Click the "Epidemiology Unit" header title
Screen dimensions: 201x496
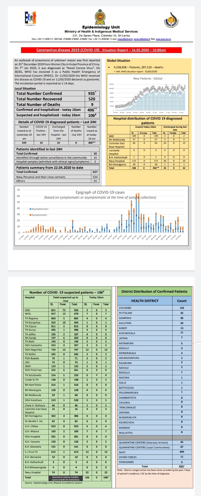point(101,27)
